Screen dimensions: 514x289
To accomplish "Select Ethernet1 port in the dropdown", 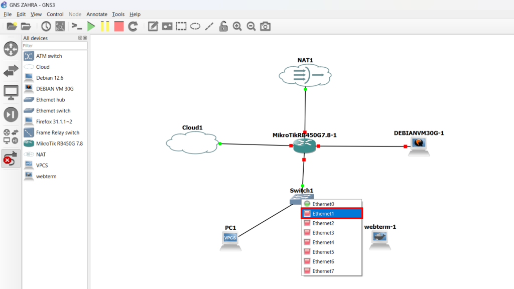I will pos(331,214).
